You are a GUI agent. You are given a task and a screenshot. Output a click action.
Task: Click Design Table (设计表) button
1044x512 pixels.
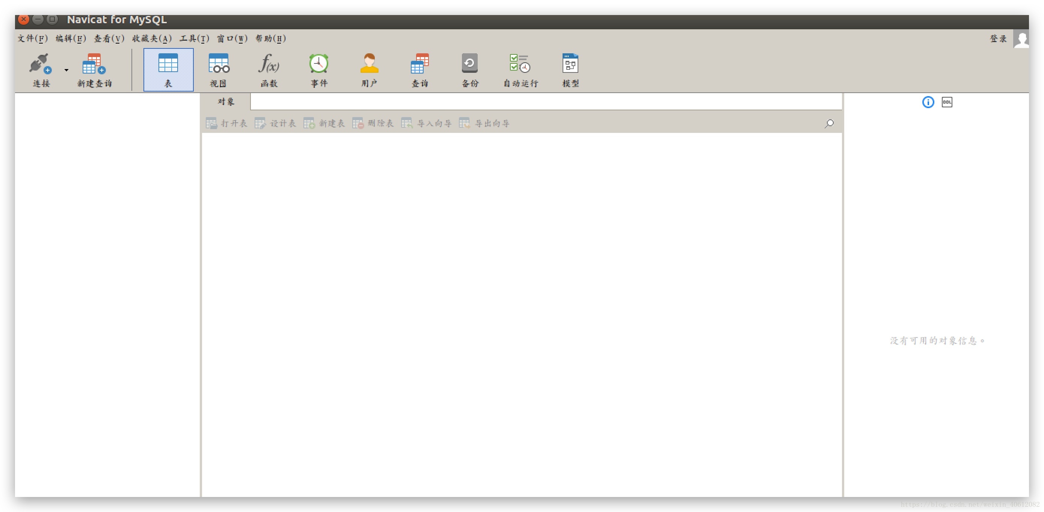click(x=275, y=123)
